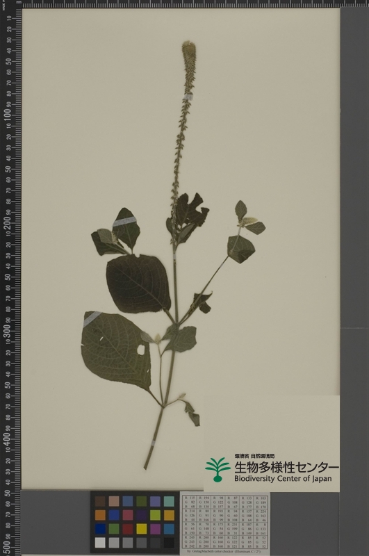Click the 300 mark on the left ruler

click(x=8, y=331)
